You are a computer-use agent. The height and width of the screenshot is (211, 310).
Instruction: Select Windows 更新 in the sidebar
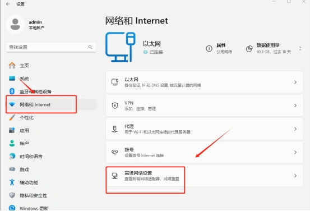(x=51, y=208)
